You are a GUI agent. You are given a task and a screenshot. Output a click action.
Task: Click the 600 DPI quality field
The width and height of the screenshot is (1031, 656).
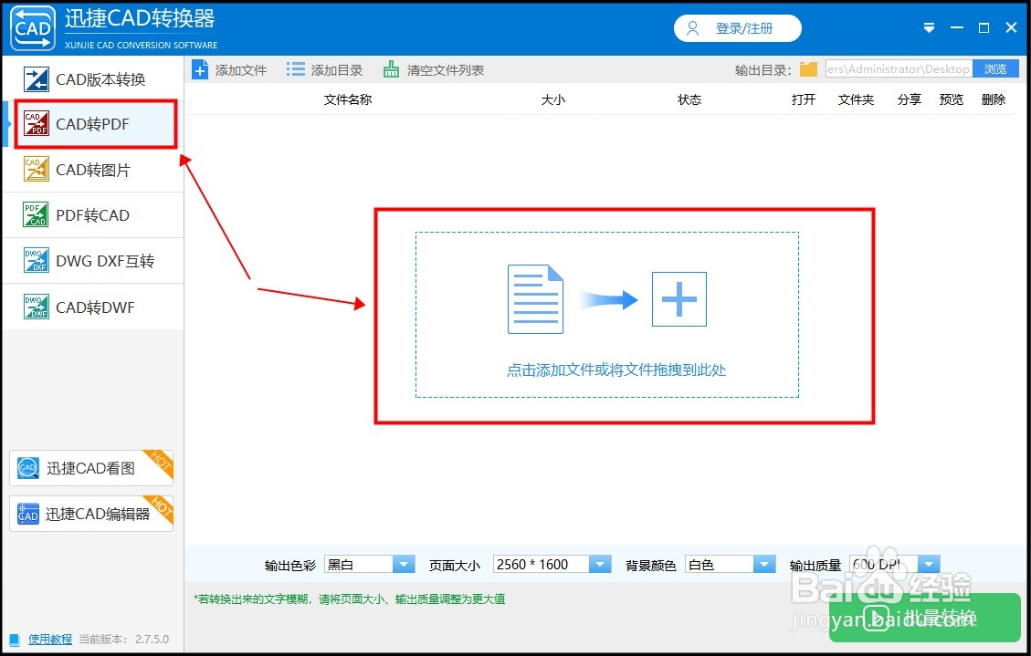click(884, 564)
